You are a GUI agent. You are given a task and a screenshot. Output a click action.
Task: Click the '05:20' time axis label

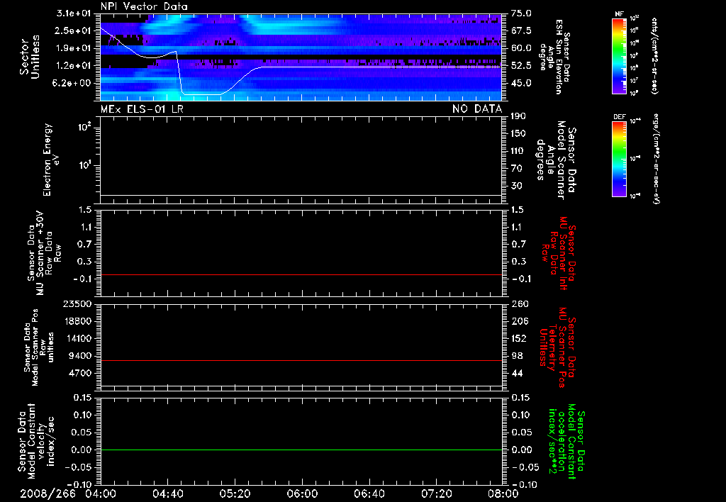235,493
